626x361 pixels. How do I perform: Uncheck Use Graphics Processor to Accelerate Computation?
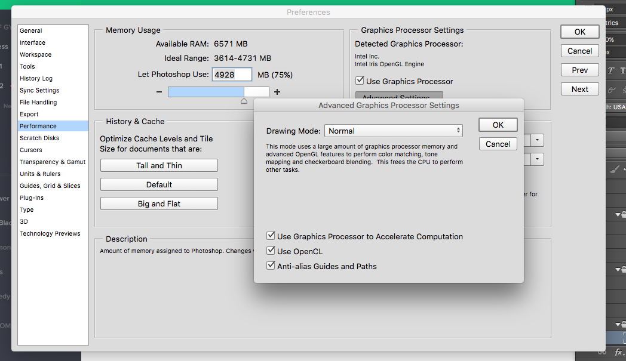tap(271, 236)
